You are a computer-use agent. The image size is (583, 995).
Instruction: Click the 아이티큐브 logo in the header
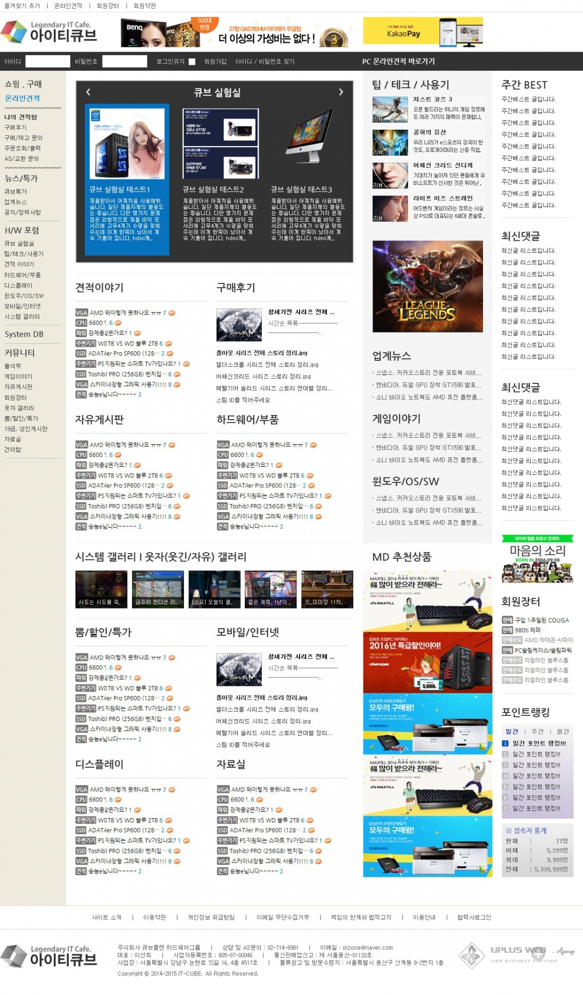[x=49, y=32]
